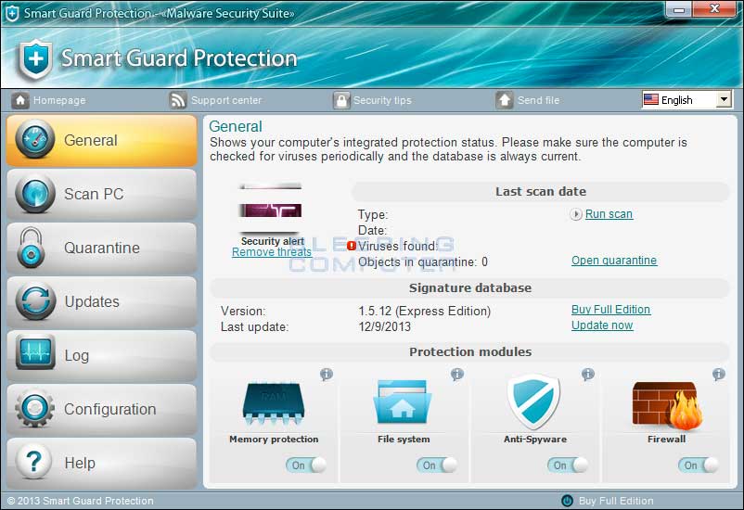Turn off the Firewall toggle
The height and width of the screenshot is (510, 744).
pos(699,465)
